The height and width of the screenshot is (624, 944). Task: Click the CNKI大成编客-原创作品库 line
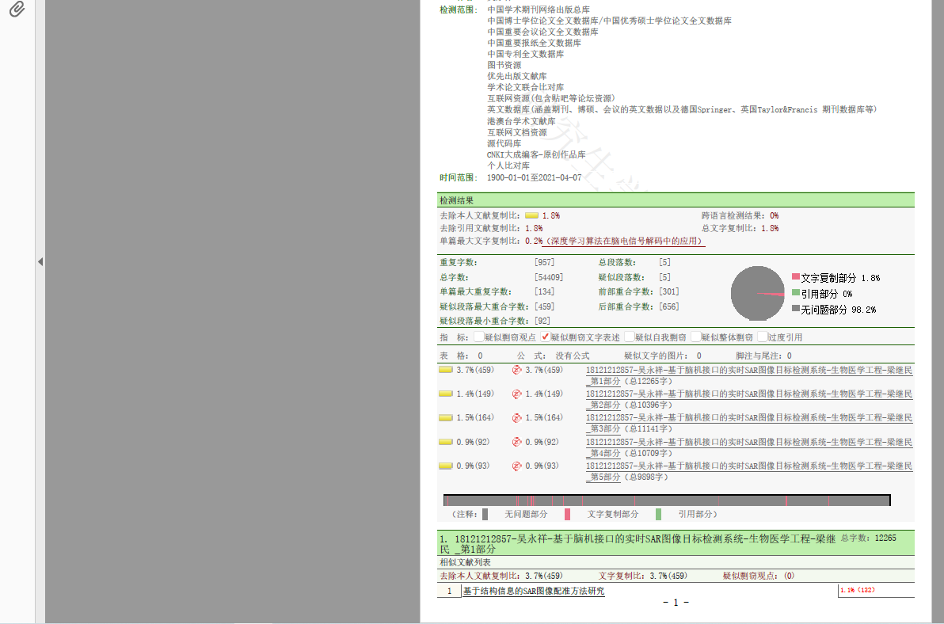click(x=536, y=154)
